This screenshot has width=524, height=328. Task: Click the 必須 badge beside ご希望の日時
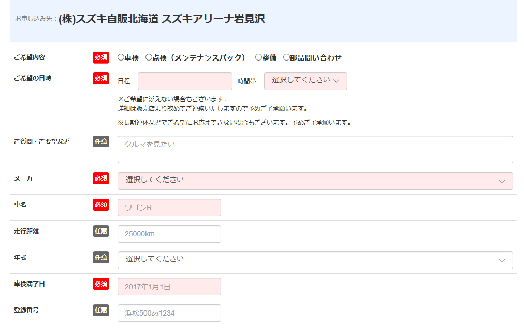101,78
